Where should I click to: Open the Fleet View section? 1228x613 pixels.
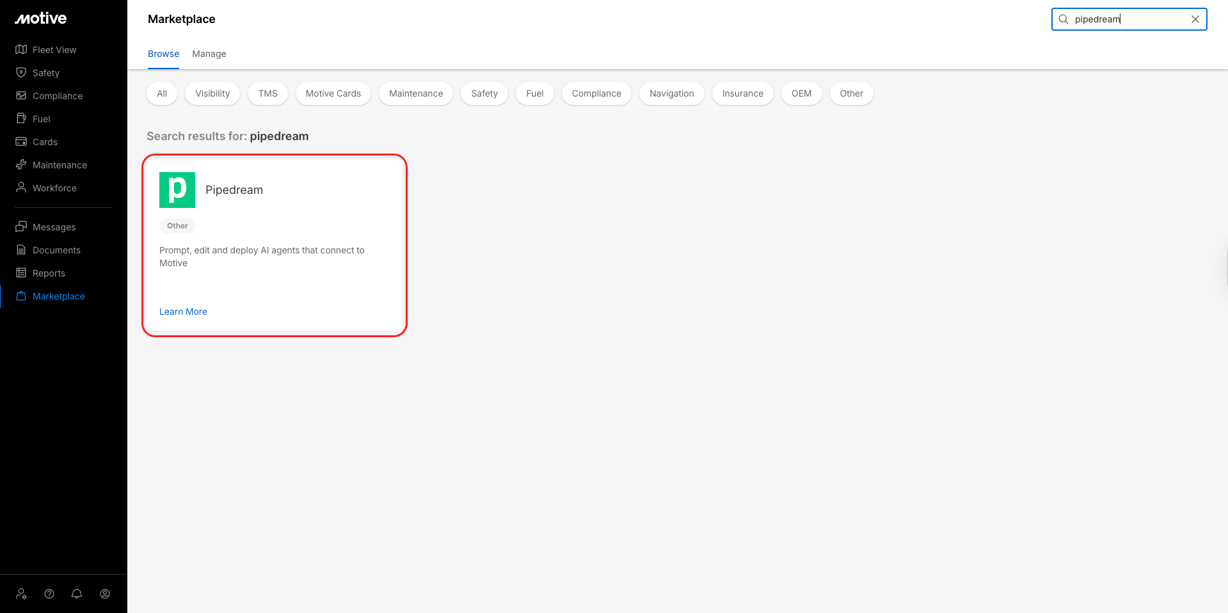(x=54, y=49)
